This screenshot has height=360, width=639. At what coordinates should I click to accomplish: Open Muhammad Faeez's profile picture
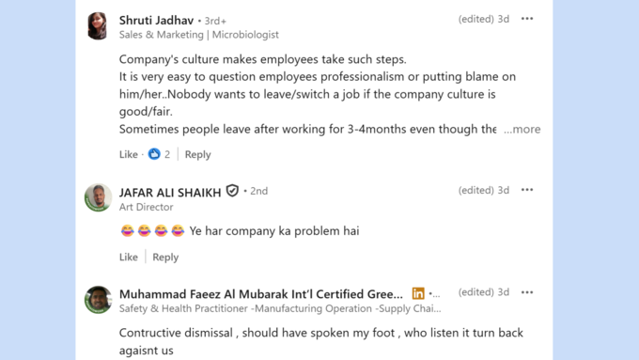pyautogui.click(x=98, y=300)
